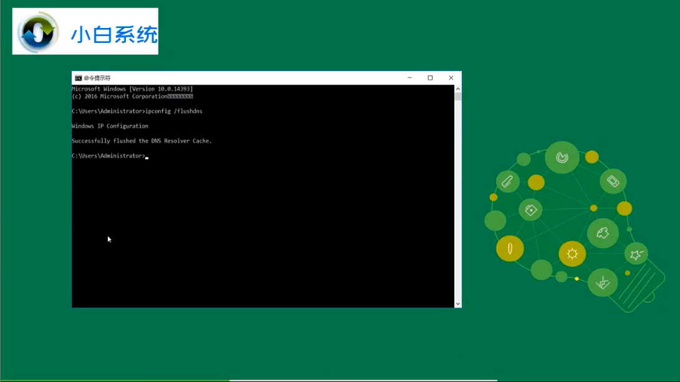The width and height of the screenshot is (680, 382).
Task: Click the ruler icon in lightbulb graphic
Action: coord(507,182)
